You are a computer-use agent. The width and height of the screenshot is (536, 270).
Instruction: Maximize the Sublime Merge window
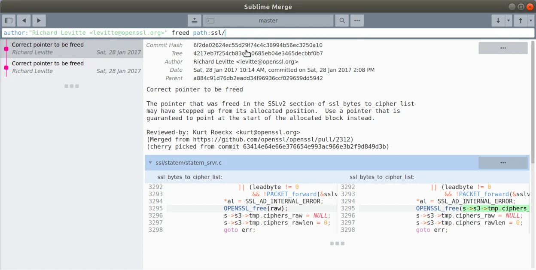[x=521, y=6]
